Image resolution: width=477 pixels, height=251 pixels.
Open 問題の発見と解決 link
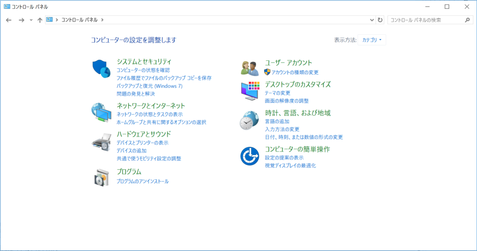tap(136, 94)
